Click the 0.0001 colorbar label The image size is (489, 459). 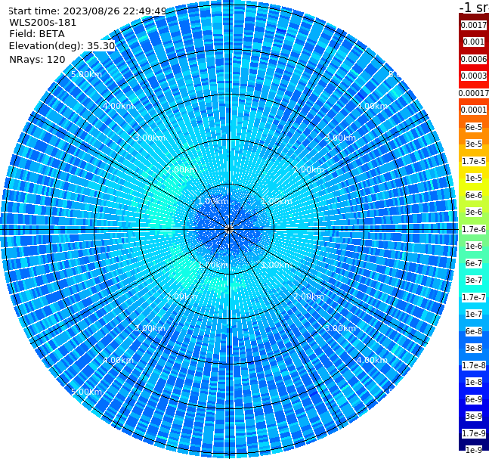coord(474,110)
